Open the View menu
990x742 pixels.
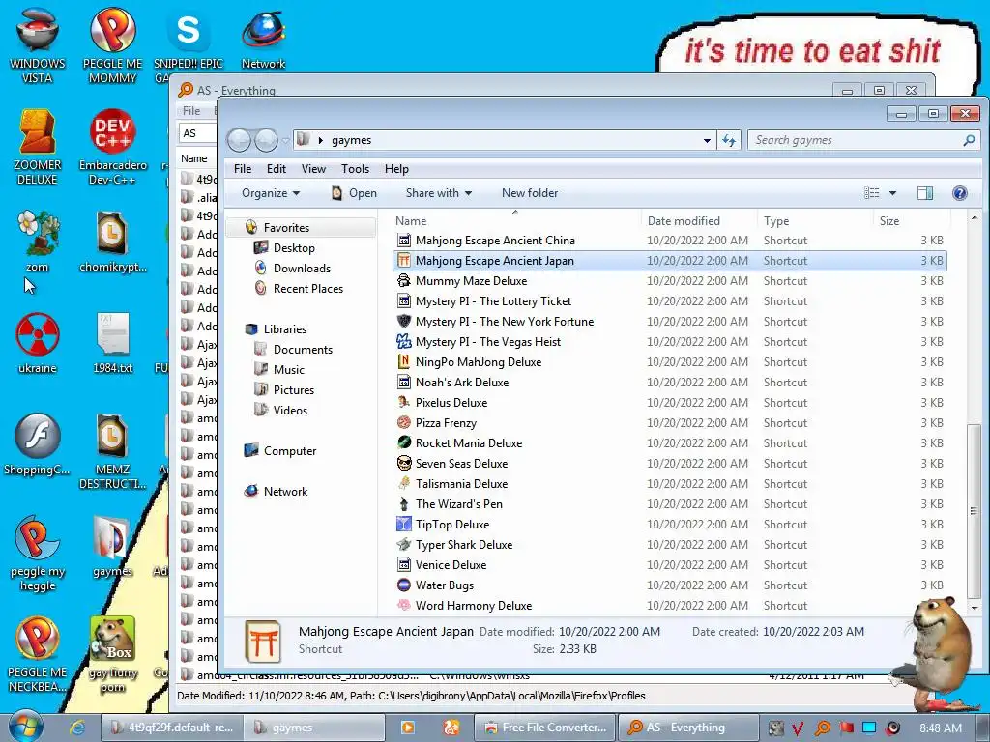tap(313, 169)
